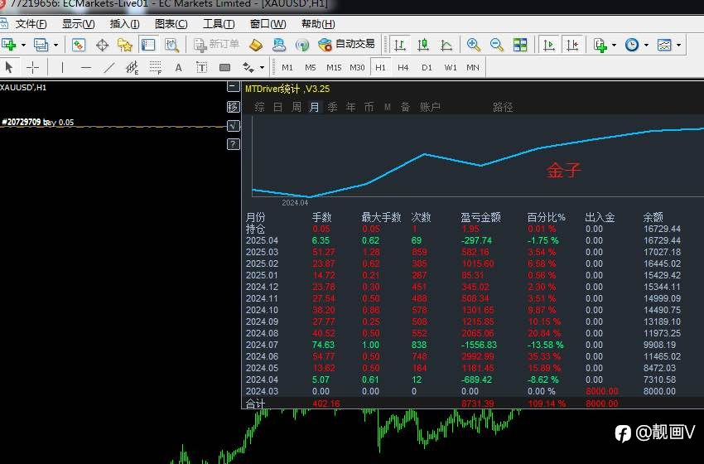This screenshot has width=704, height=464.
Task: Toggle chart shift
Action: click(x=572, y=45)
